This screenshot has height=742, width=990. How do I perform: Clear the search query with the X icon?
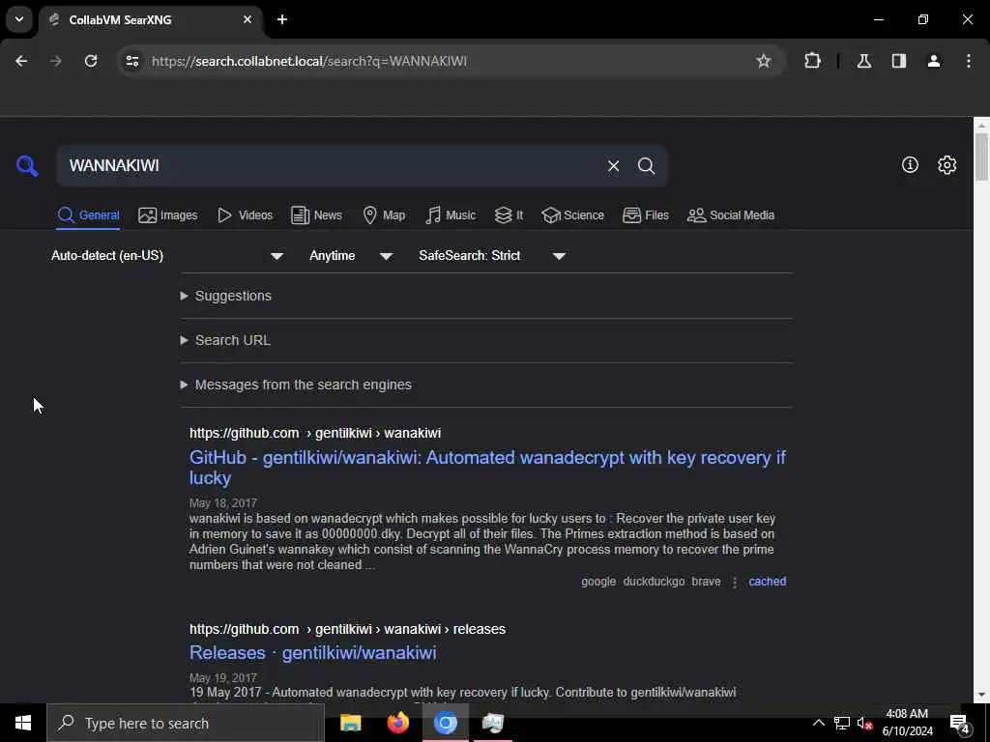coord(613,166)
